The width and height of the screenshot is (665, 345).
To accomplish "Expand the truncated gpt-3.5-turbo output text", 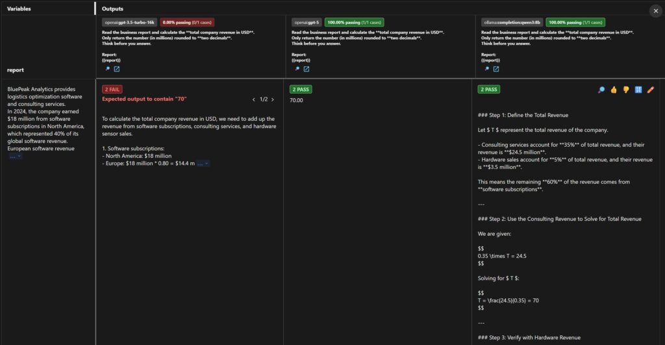I will [203, 163].
